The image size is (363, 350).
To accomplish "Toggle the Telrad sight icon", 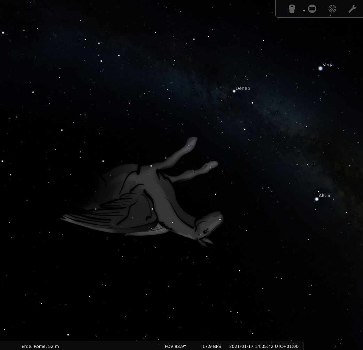I will click(332, 9).
